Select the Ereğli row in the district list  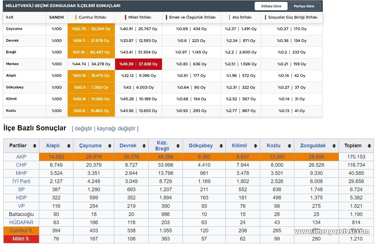pyautogui.click(x=163, y=52)
